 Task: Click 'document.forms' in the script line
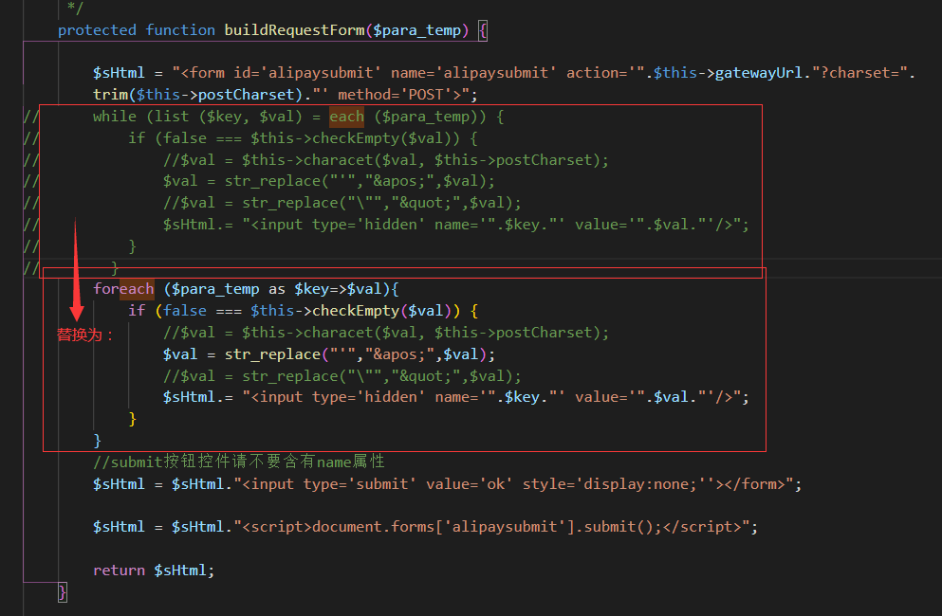pos(373,527)
